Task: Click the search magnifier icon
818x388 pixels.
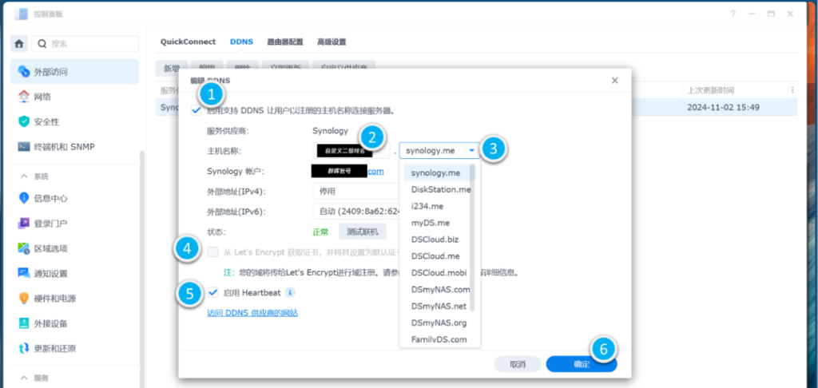Action: (42, 44)
